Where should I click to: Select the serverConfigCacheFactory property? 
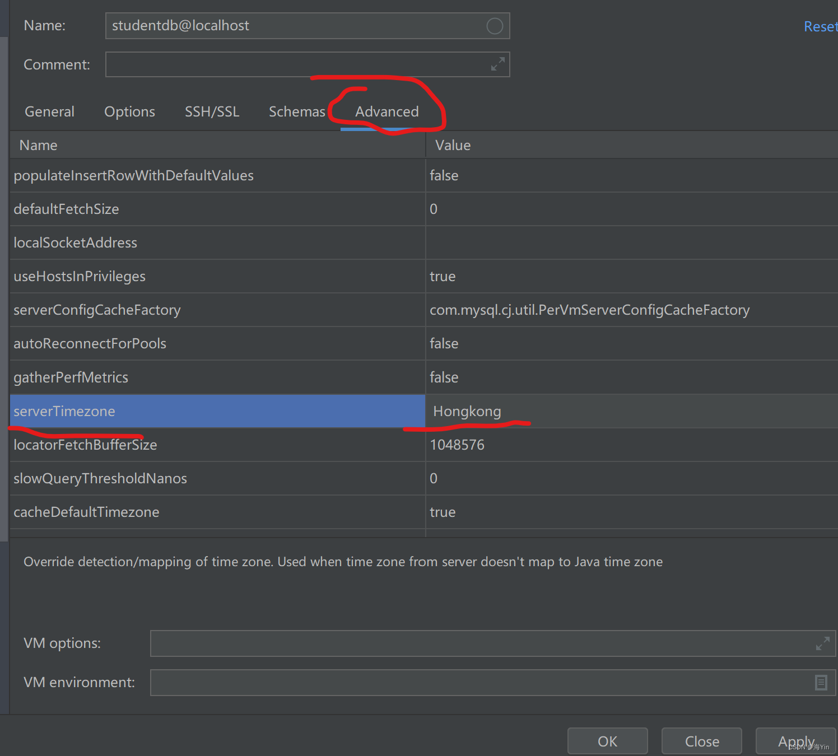(217, 310)
